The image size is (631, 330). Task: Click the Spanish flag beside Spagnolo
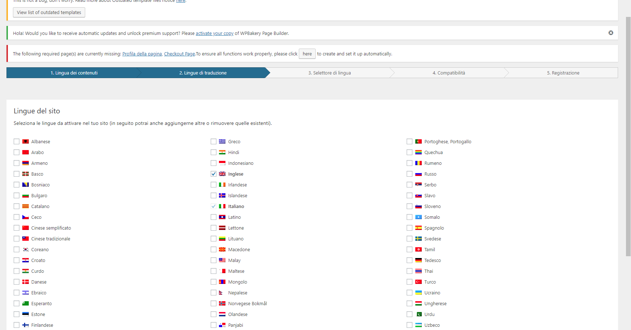click(x=419, y=228)
